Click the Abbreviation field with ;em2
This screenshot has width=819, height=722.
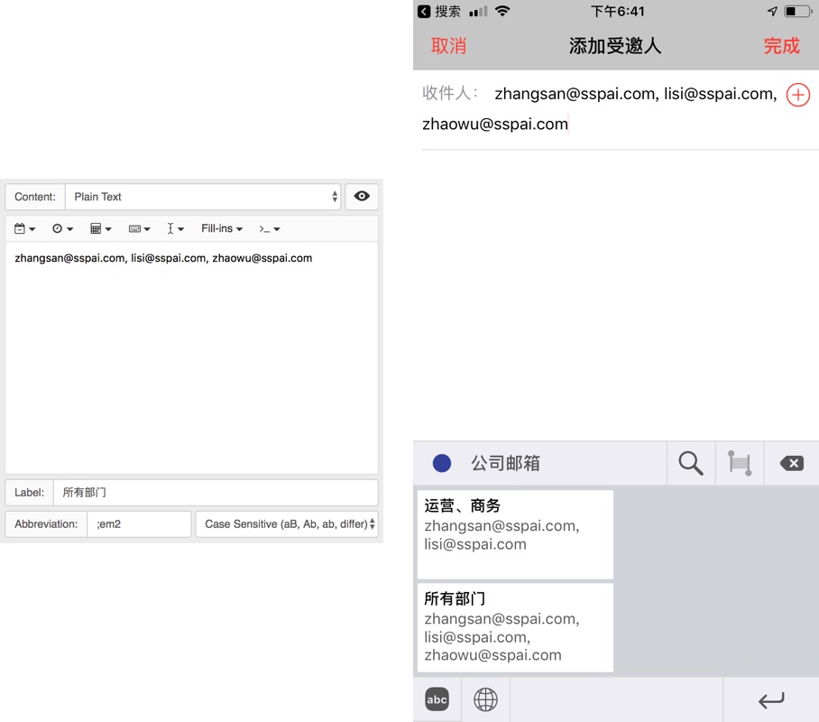(x=139, y=524)
